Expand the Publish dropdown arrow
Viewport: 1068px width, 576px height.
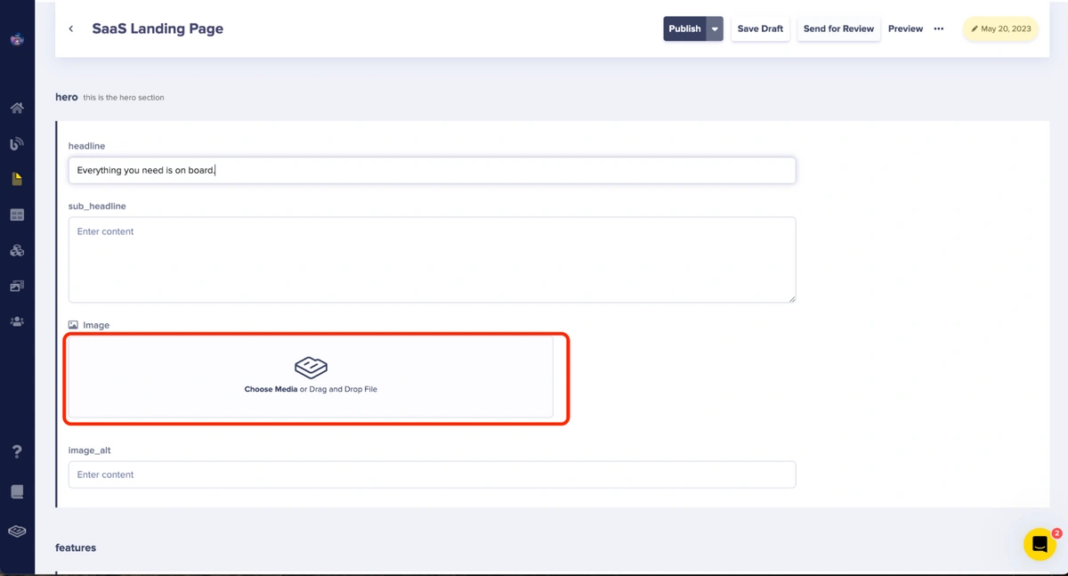coord(715,28)
